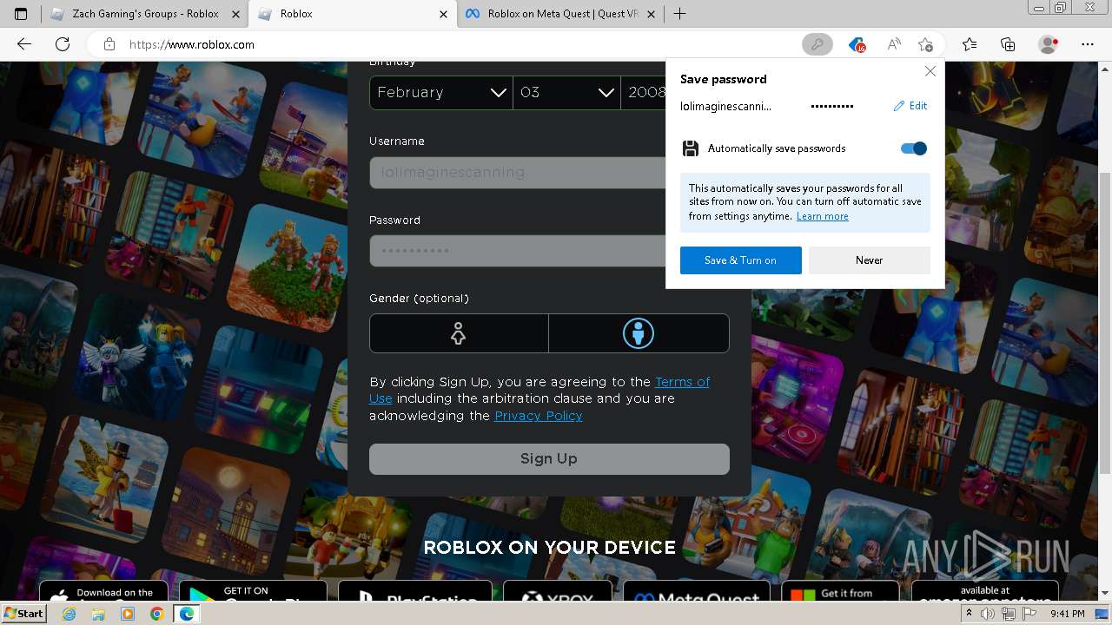Open the Download on the App Store badge
The width and height of the screenshot is (1112, 625).
tap(103, 592)
